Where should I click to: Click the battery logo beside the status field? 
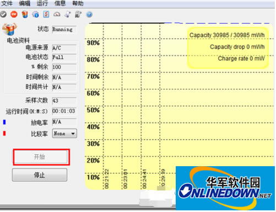point(9,29)
